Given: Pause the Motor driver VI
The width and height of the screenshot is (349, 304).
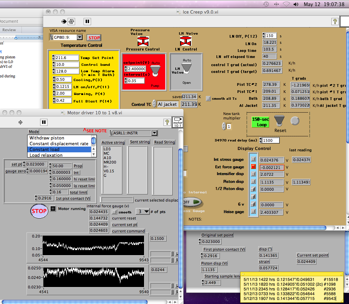Looking at the screenshot, I should click(x=43, y=122).
